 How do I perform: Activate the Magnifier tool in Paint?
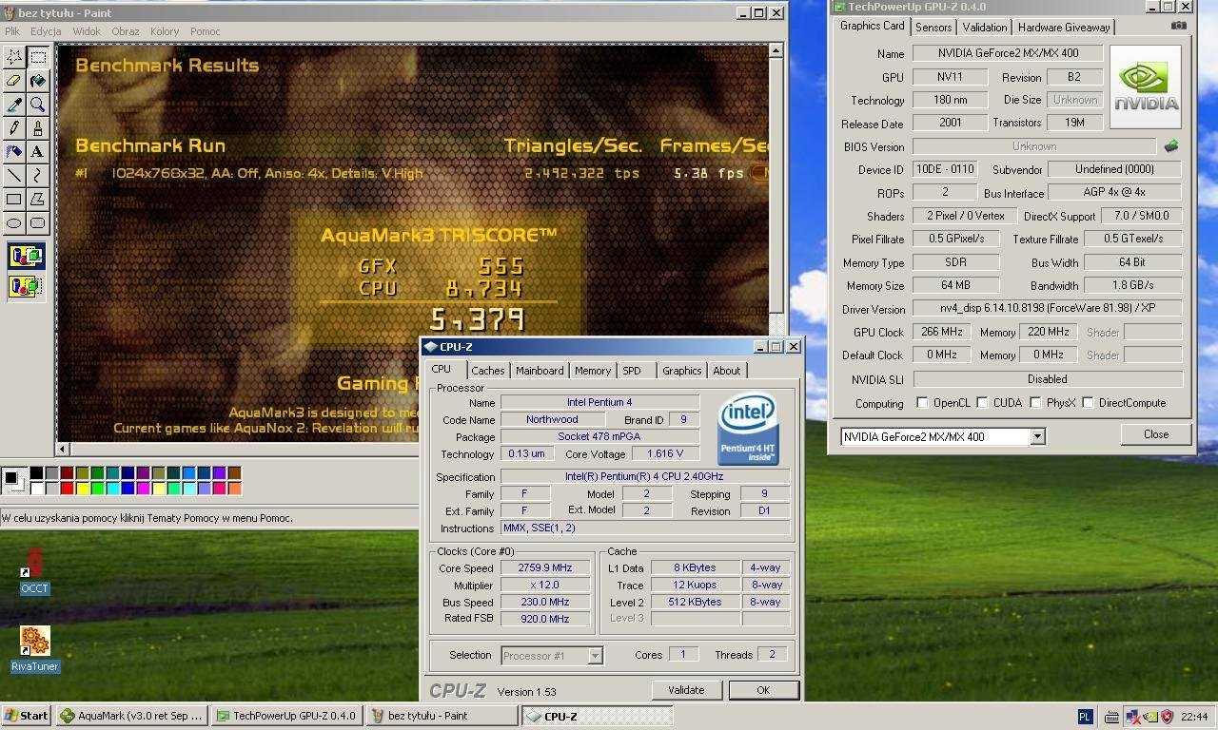37,105
